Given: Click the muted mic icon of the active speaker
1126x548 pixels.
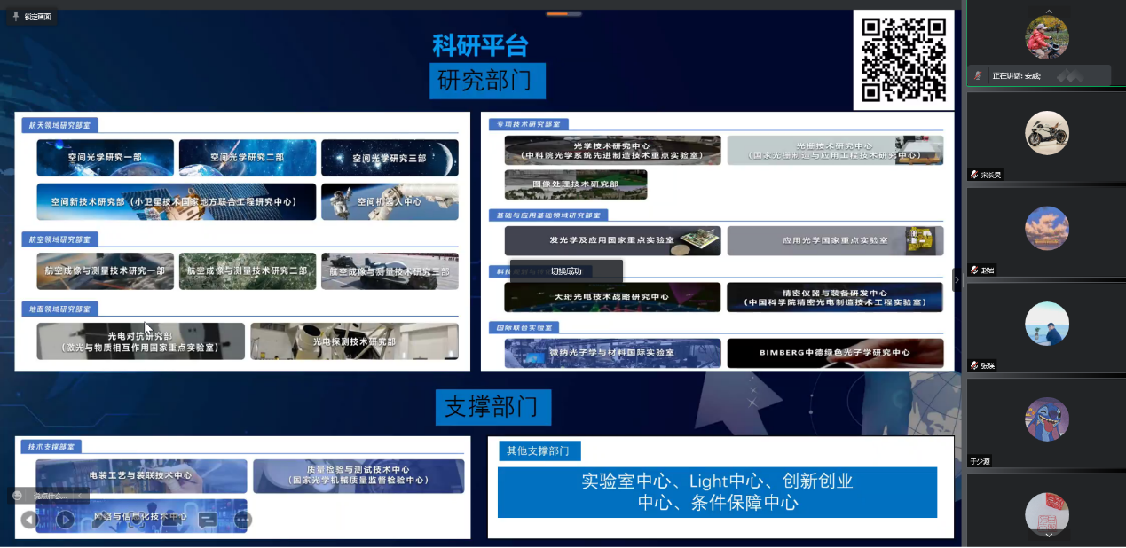Looking at the screenshot, I should [978, 76].
